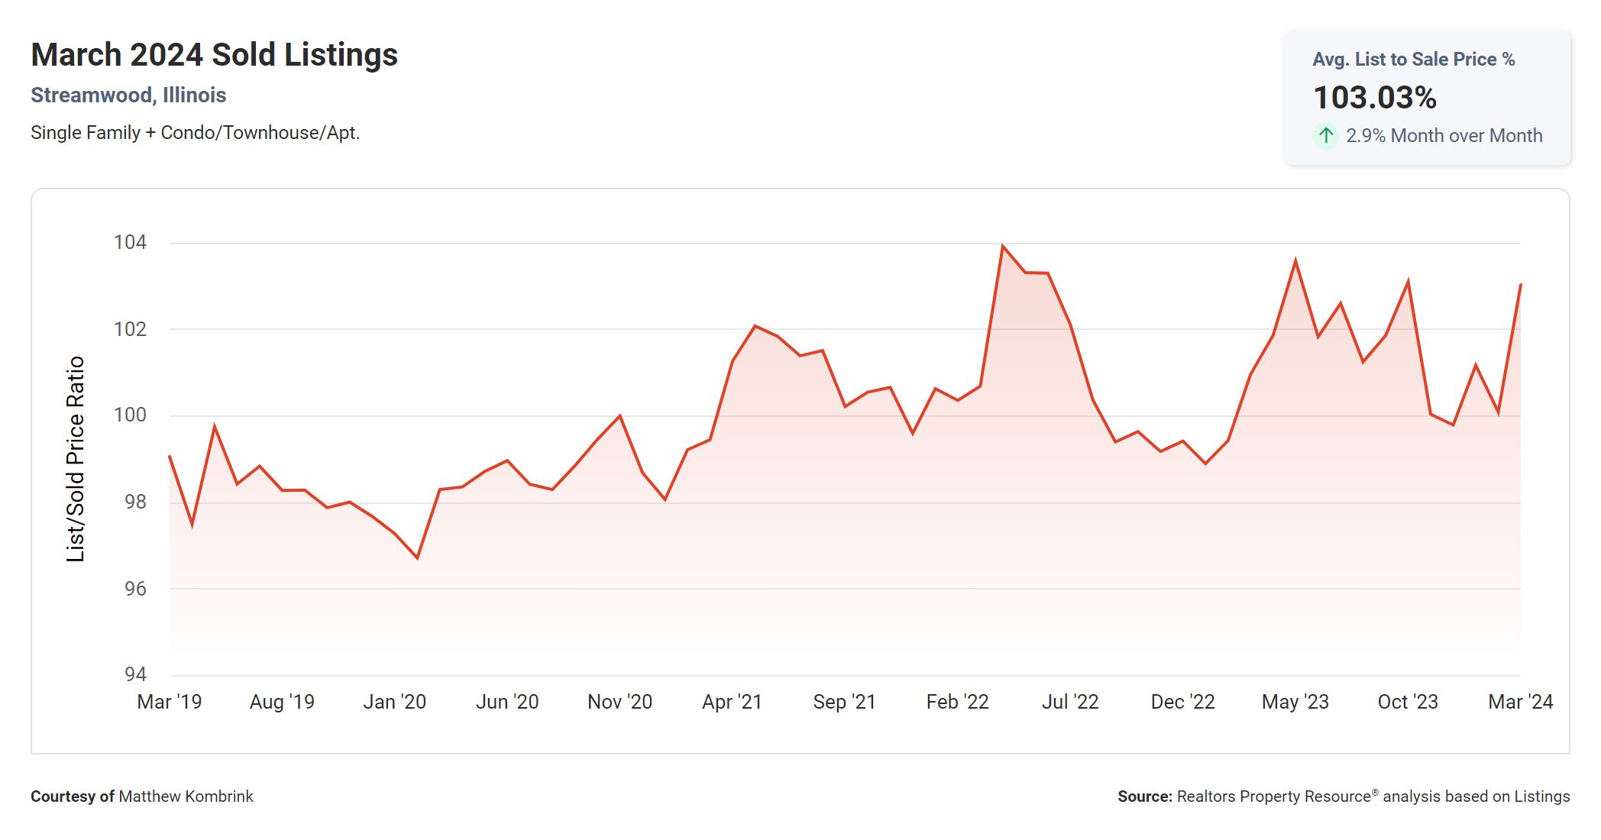The width and height of the screenshot is (1601, 840).
Task: Click Courtesy of Matthew Kombrink text
Action: [142, 796]
